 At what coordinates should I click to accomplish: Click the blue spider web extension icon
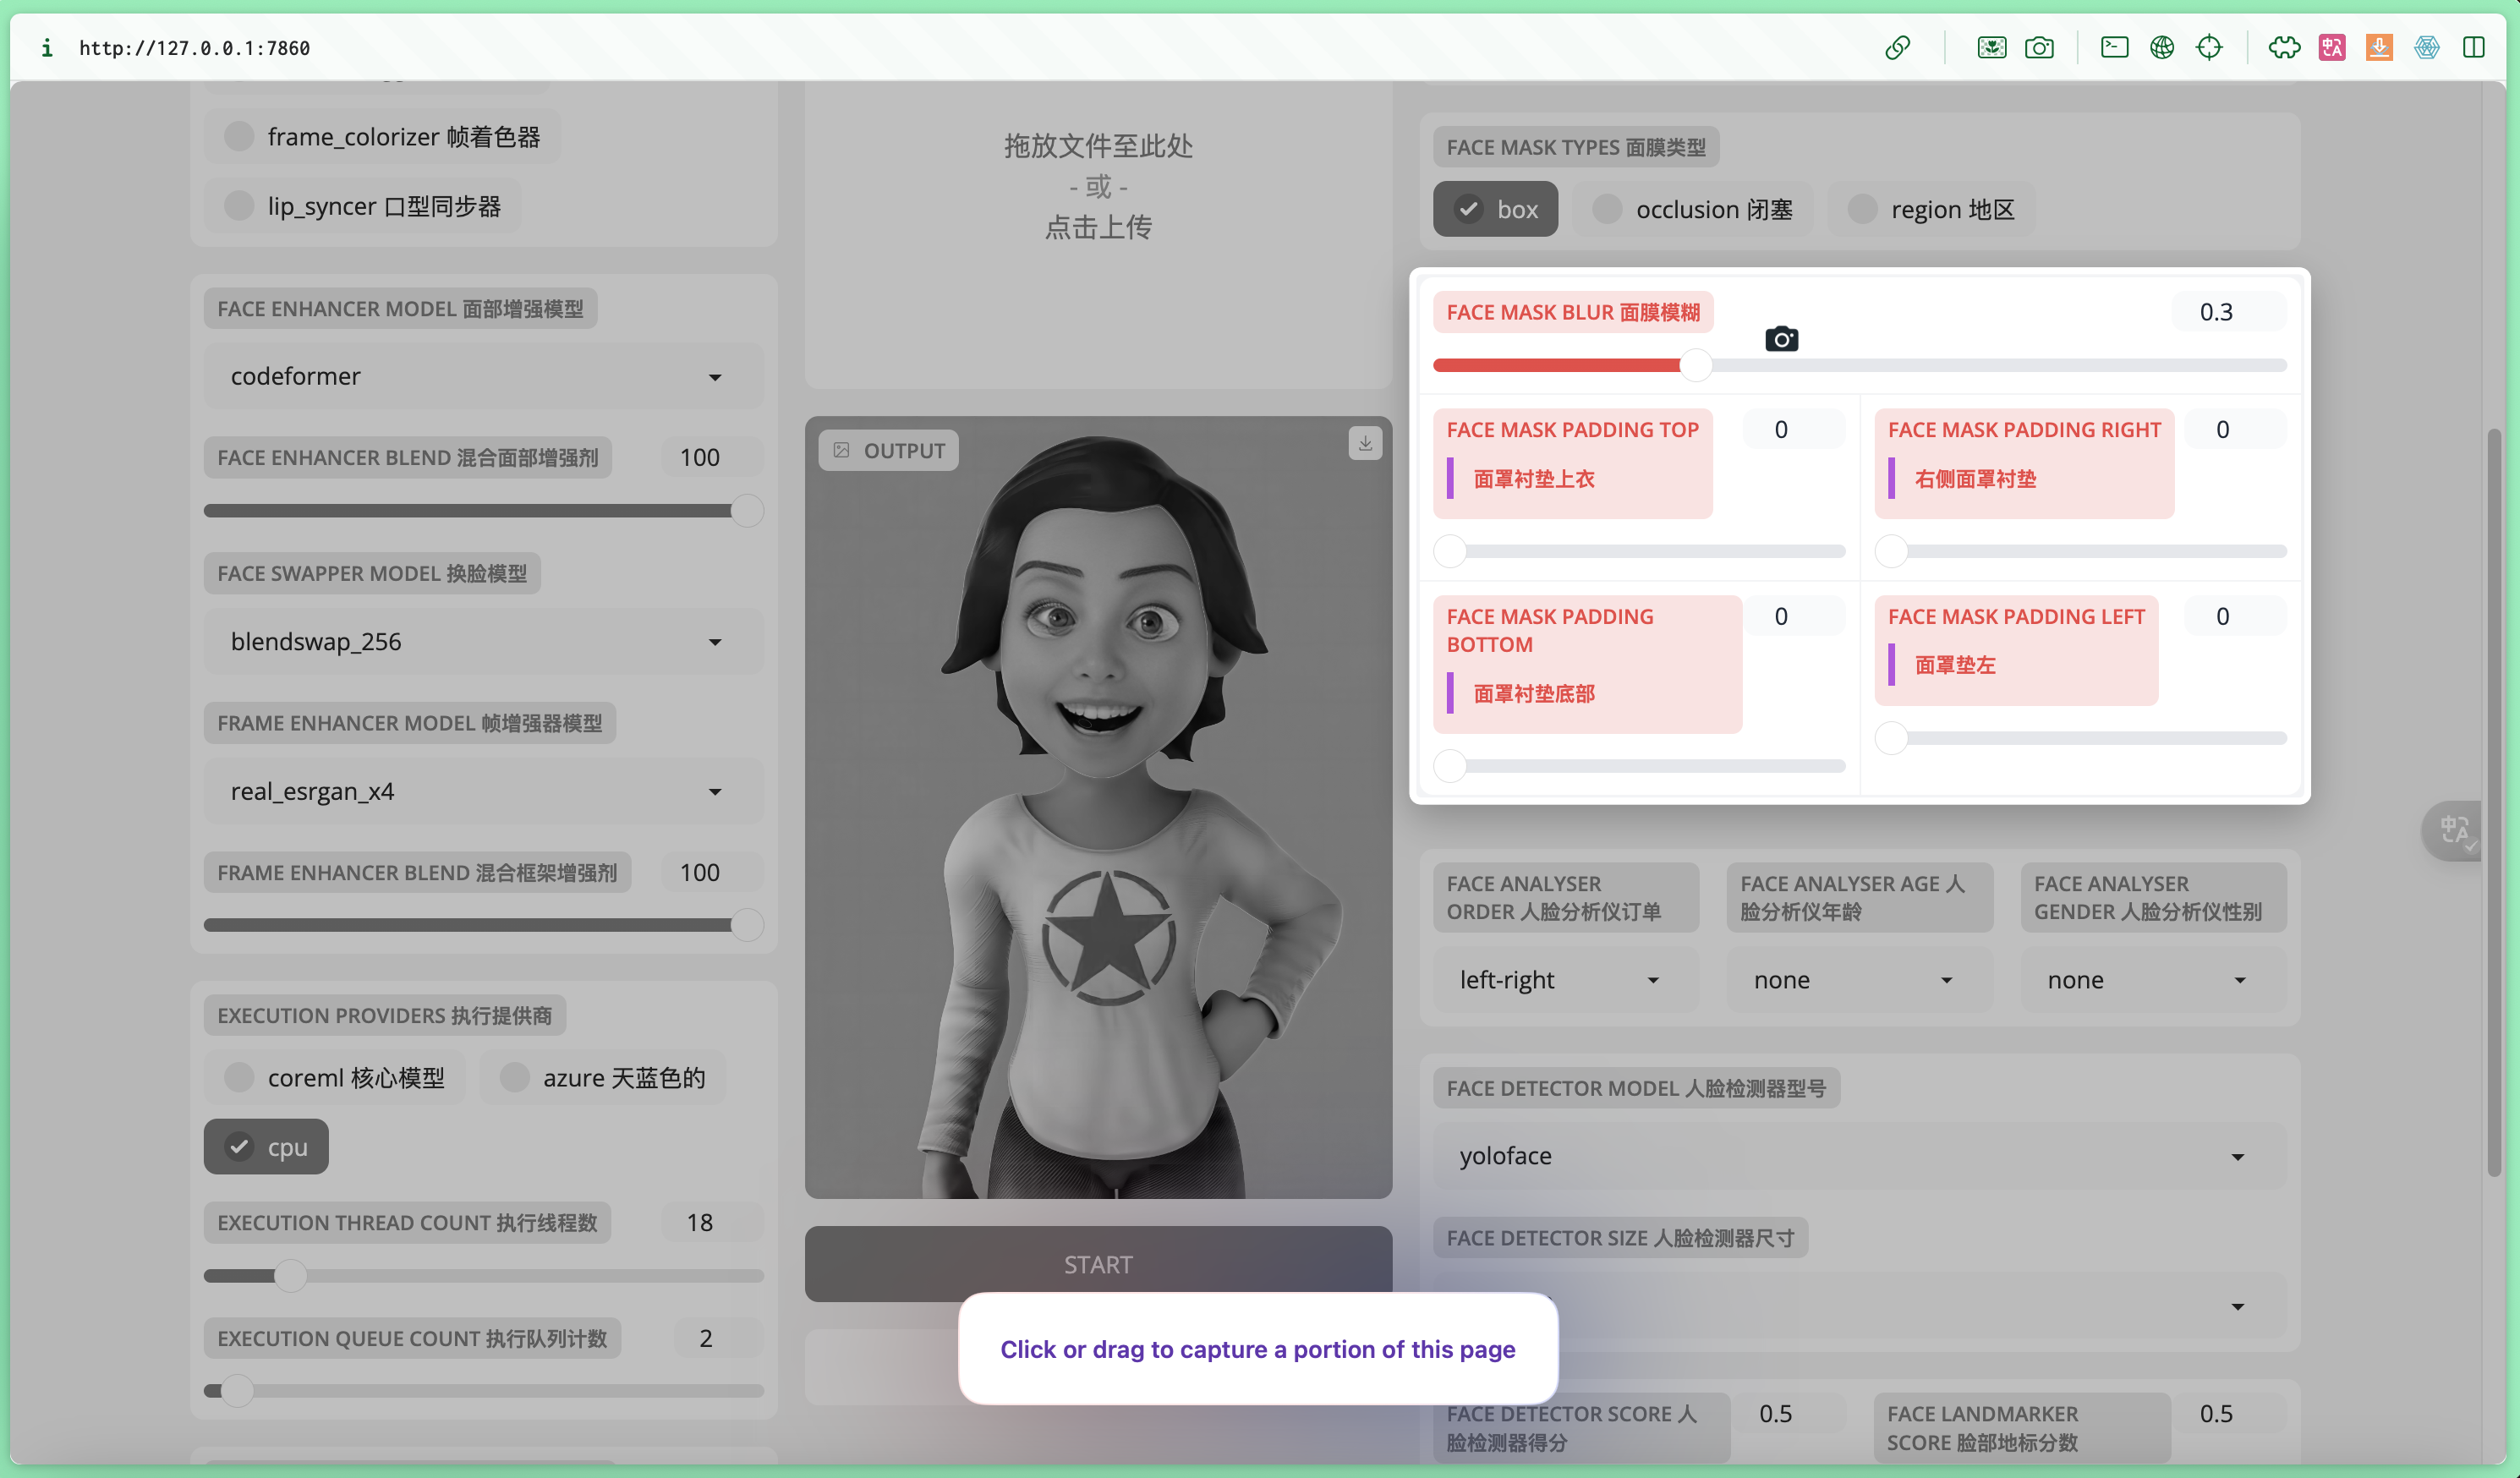pos(2426,47)
